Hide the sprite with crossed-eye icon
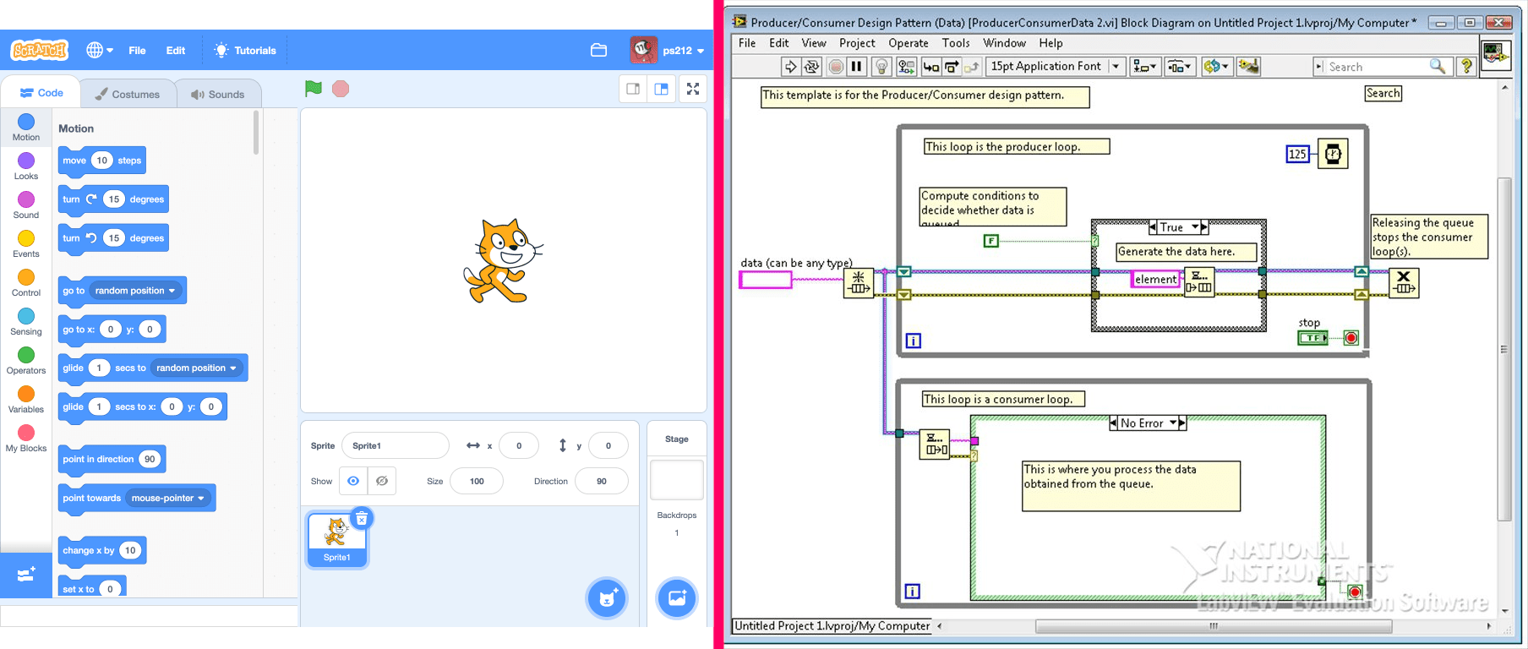Image resolution: width=1528 pixels, height=649 pixels. [382, 481]
